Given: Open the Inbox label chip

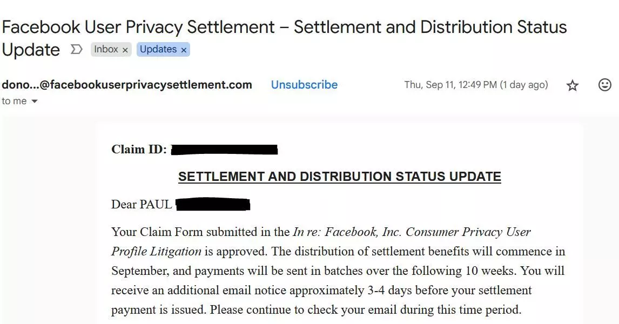Looking at the screenshot, I should click(106, 50).
